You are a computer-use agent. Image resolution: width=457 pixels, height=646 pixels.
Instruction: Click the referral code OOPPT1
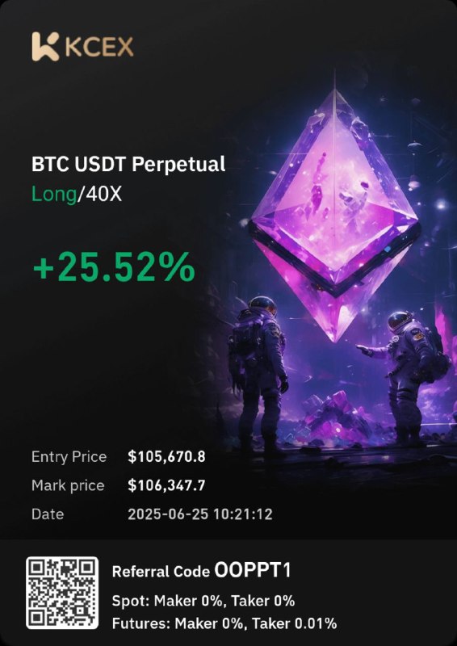253,571
